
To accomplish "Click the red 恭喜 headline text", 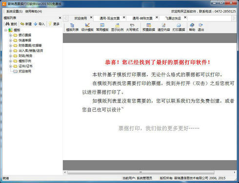I will pos(158,62).
